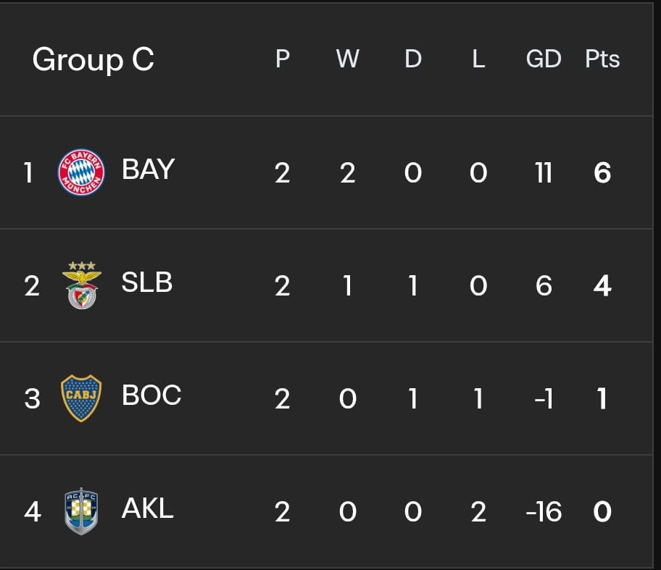Select the P column header
Image resolution: width=661 pixels, height=570 pixels.
point(283,59)
